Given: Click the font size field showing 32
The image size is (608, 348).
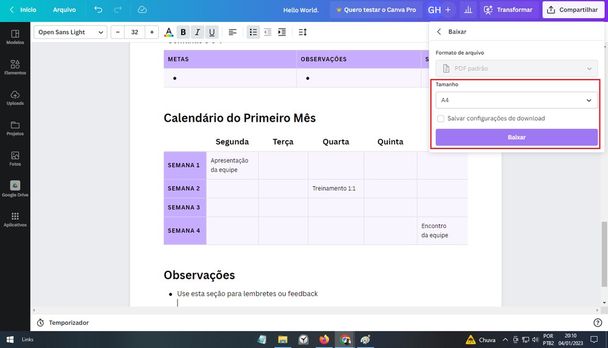Looking at the screenshot, I should point(134,32).
